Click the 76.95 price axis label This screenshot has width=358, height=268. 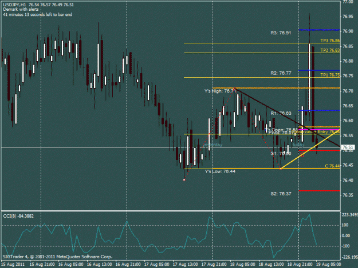[348, 17]
